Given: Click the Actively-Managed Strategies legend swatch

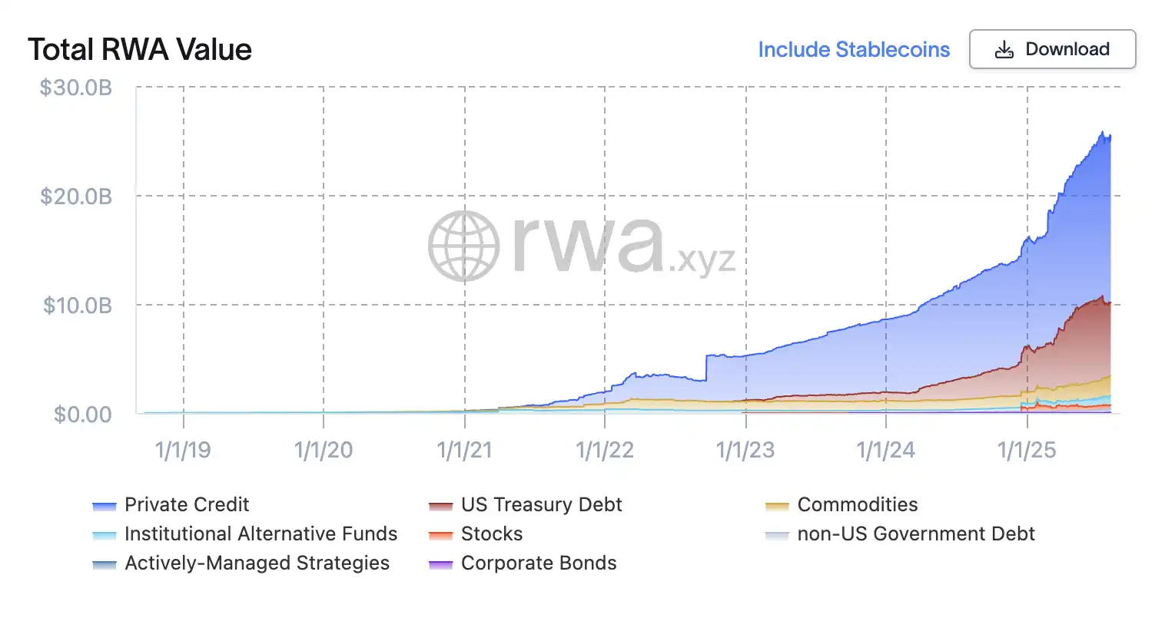Looking at the screenshot, I should point(104,564).
